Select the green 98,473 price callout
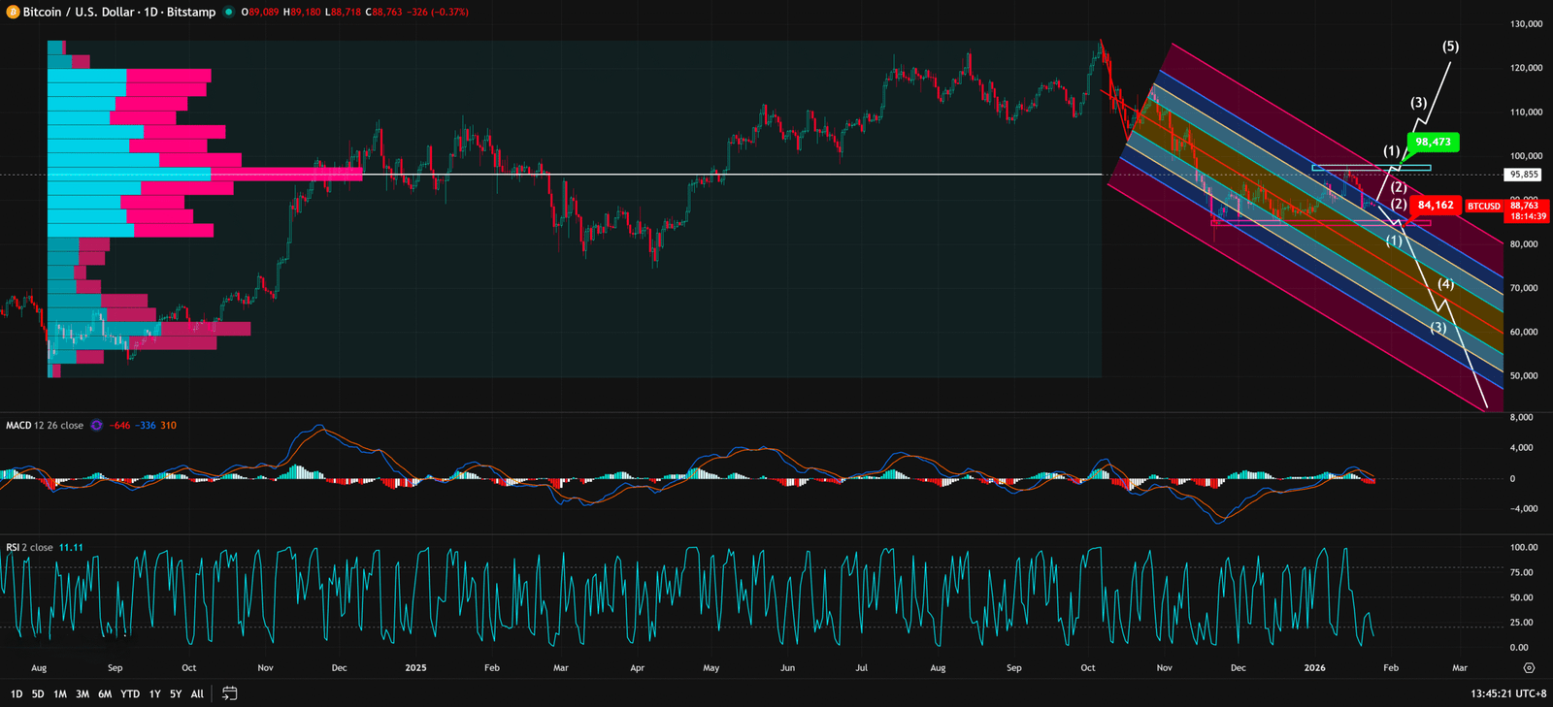Viewport: 1553px width, 707px height. point(1432,143)
